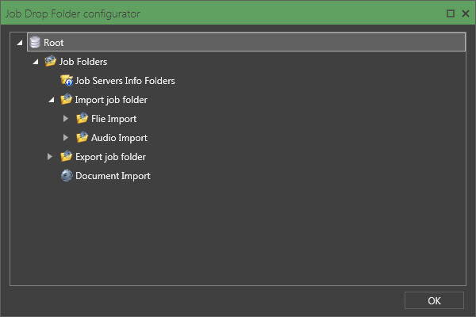Select the Document Import item
The image size is (476, 317).
coord(113,176)
